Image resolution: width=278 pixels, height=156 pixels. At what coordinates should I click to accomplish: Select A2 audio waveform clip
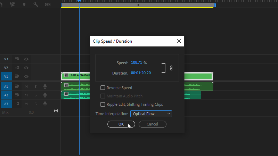coord(75,95)
